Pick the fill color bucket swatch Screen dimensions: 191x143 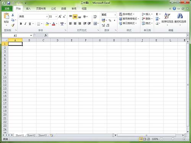click(x=47, y=24)
